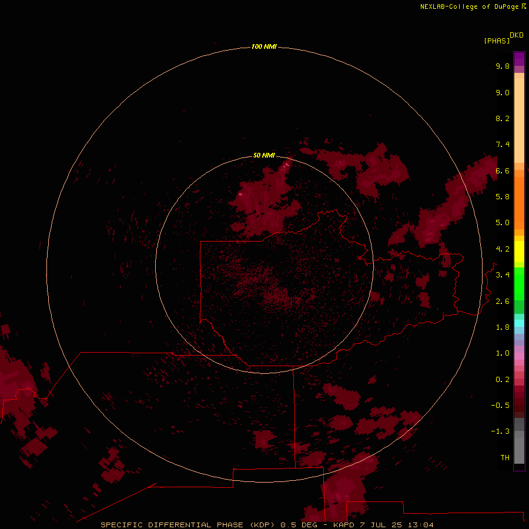Click the 5.0 color scale value
This screenshot has width=529, height=529.
click(503, 223)
